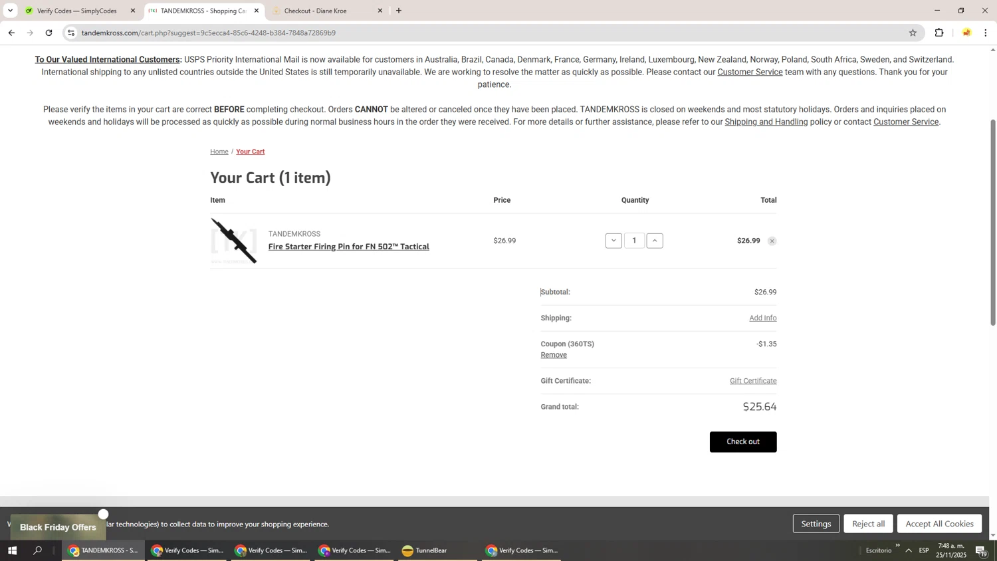The height and width of the screenshot is (561, 997).
Task: Click the quantity field showing 1
Action: (x=634, y=241)
